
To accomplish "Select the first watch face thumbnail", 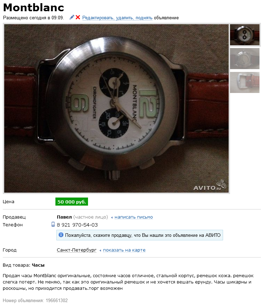I will tap(245, 35).
